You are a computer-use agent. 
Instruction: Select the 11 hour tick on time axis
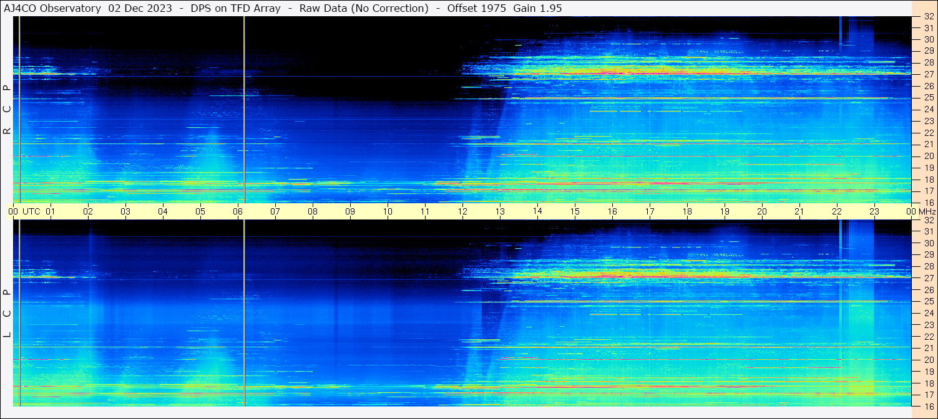(x=425, y=211)
